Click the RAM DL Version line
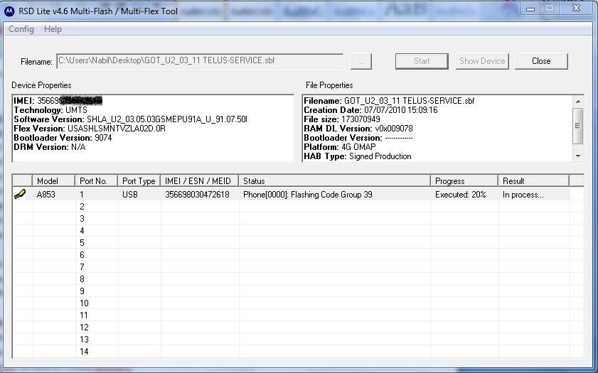The image size is (598, 373). (x=358, y=129)
